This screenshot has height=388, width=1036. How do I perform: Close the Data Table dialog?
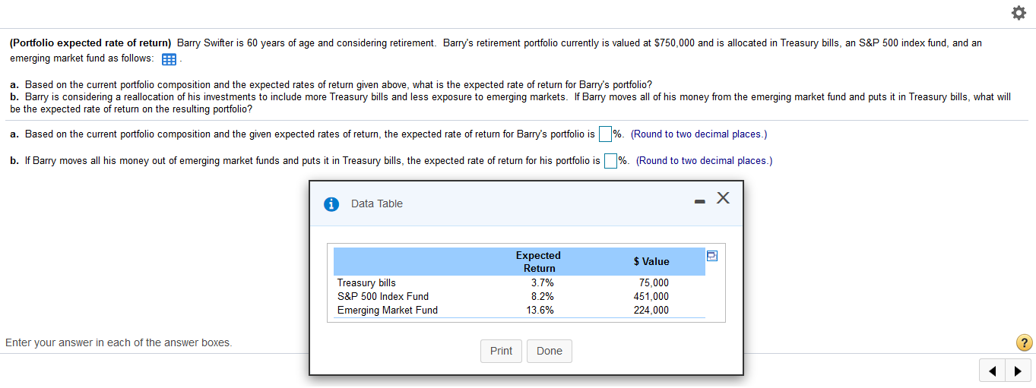pos(723,199)
